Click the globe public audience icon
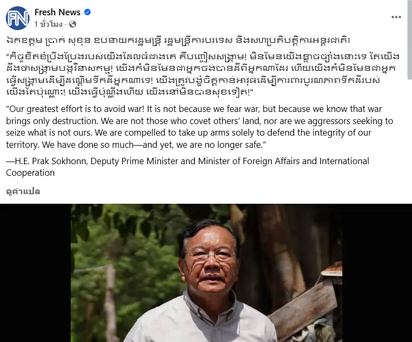This screenshot has width=412, height=342. click(72, 24)
